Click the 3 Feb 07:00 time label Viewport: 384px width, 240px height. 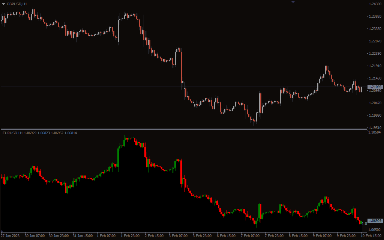178,236
